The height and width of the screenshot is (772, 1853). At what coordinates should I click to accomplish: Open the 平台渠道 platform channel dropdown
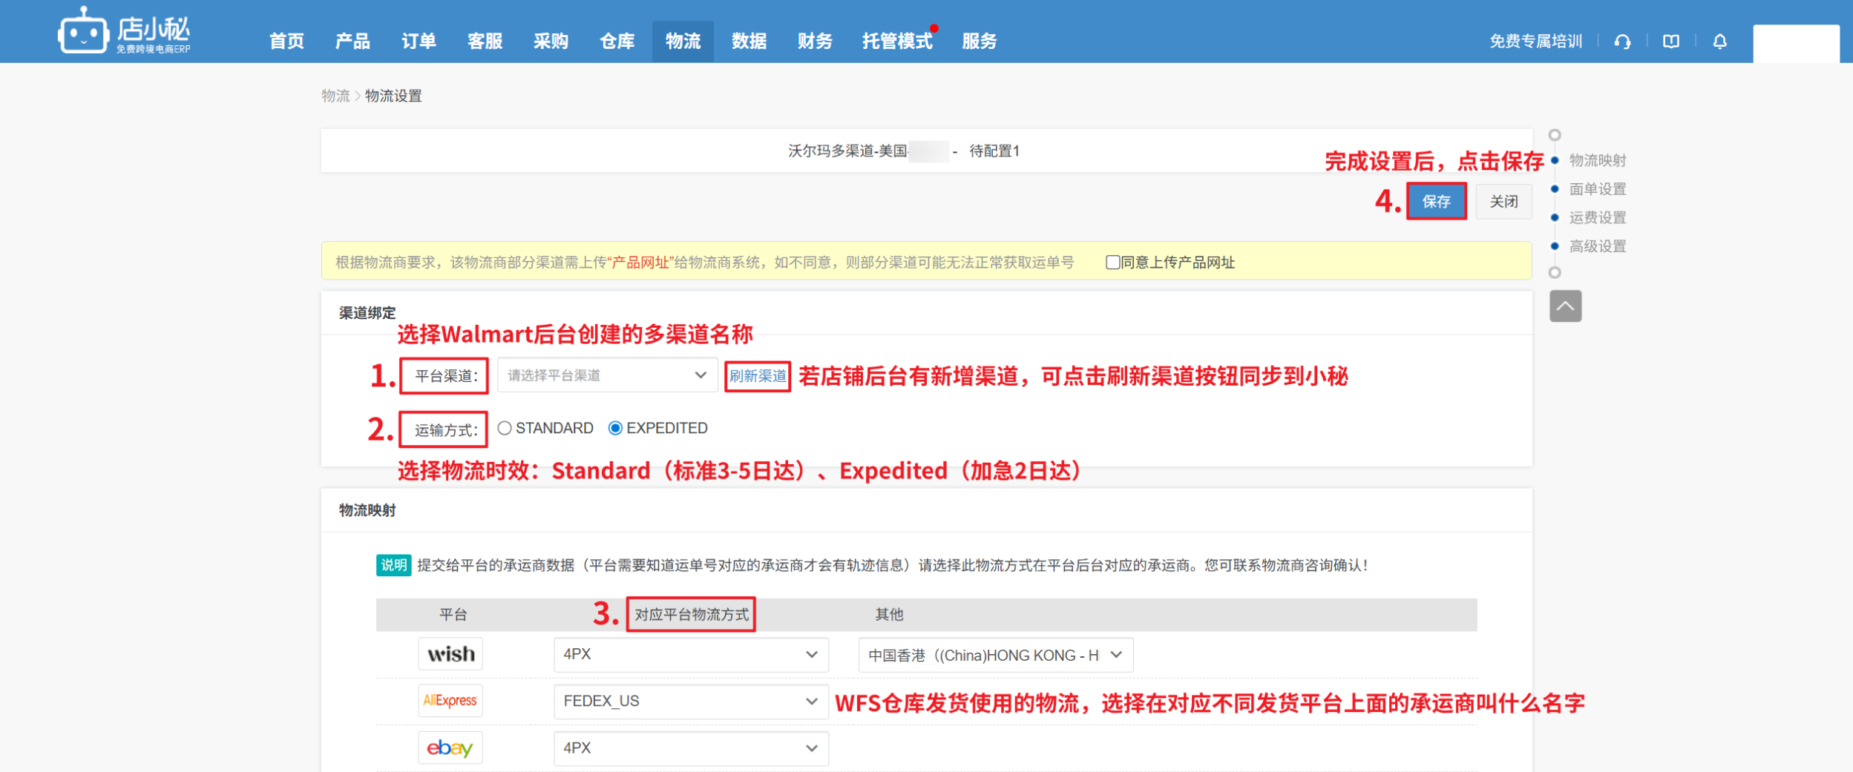click(x=606, y=375)
